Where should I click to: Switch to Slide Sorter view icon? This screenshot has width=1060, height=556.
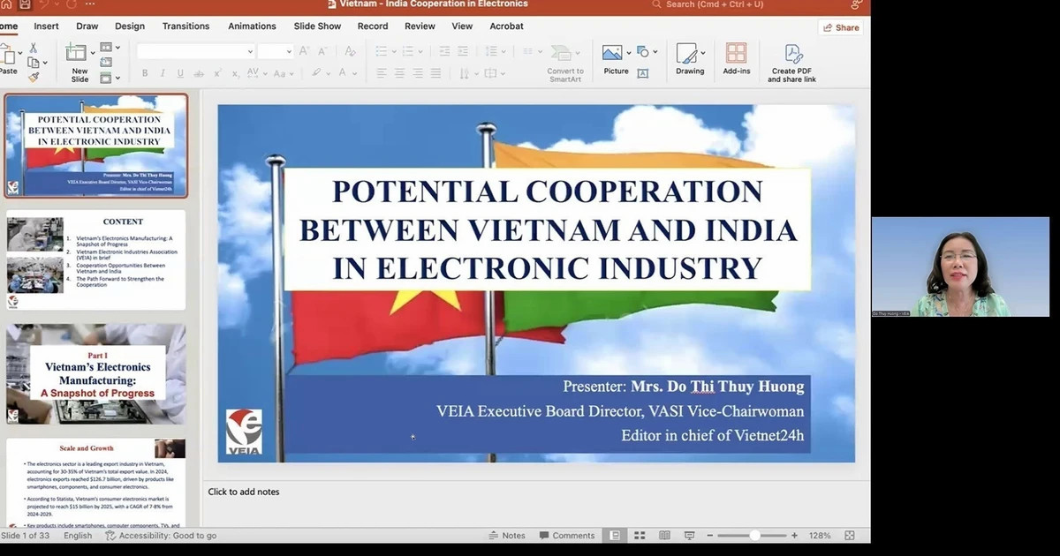click(638, 535)
